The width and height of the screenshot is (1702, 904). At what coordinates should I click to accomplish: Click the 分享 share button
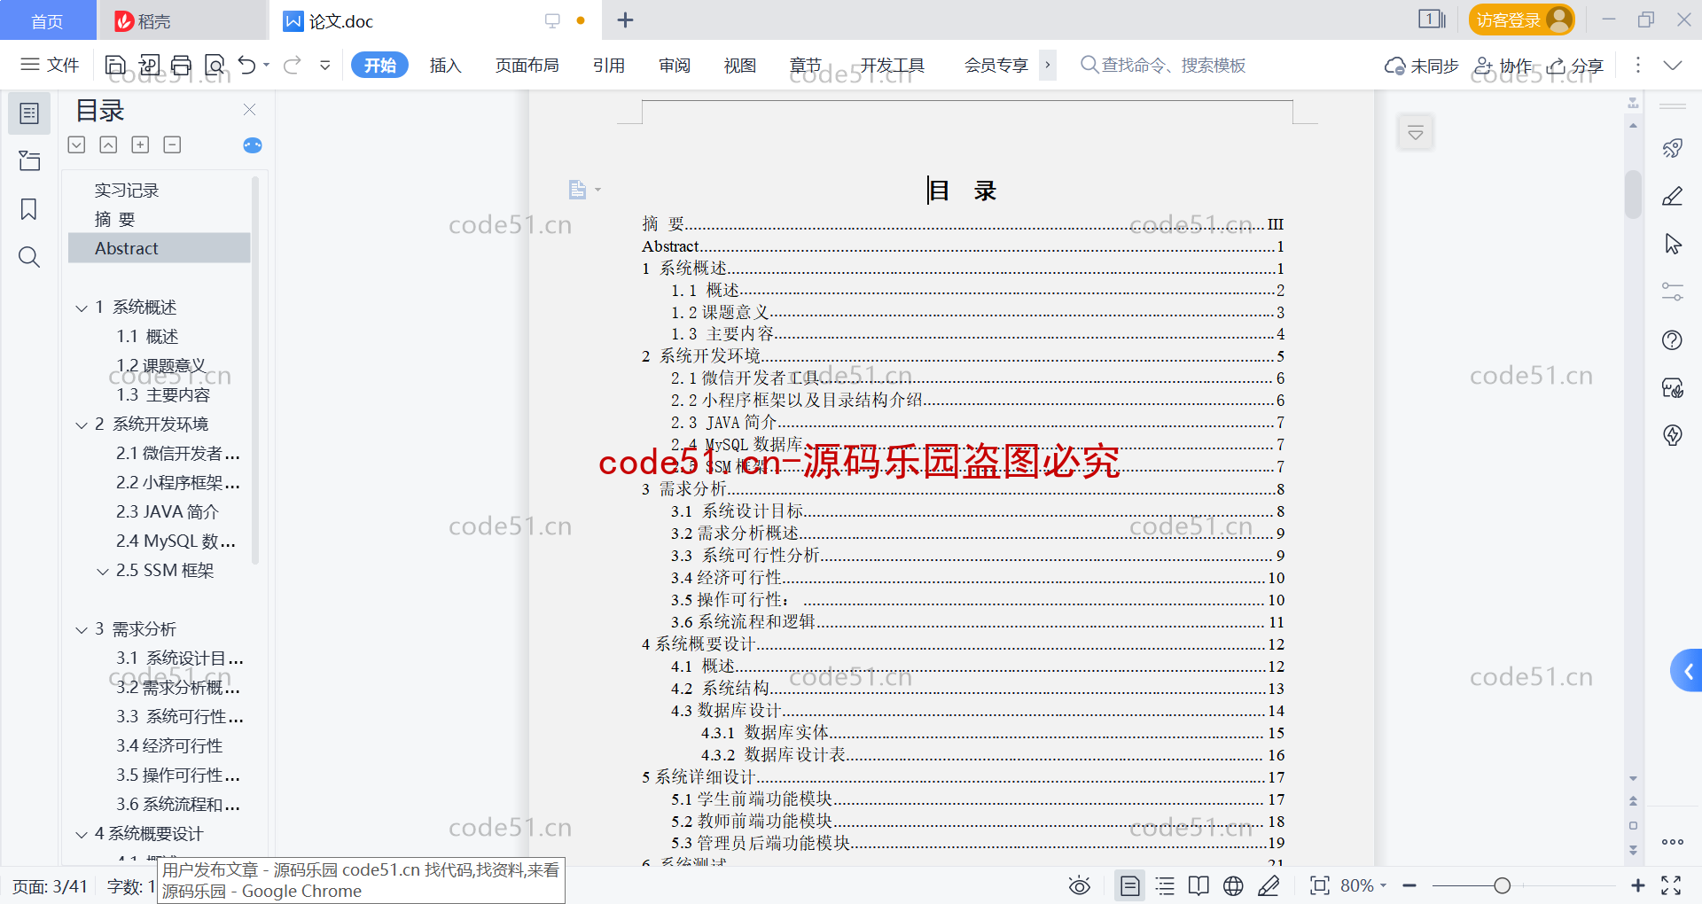click(x=1575, y=66)
